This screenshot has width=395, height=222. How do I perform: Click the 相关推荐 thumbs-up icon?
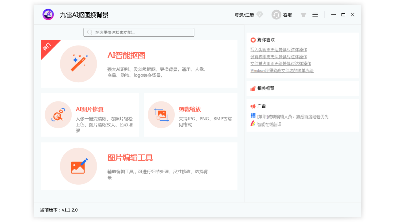coord(253,88)
